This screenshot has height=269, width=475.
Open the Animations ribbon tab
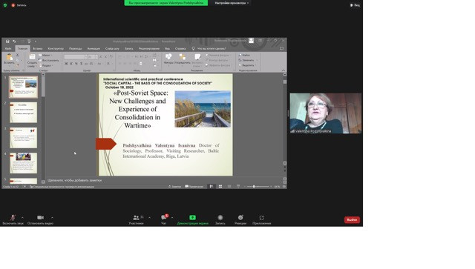94,48
